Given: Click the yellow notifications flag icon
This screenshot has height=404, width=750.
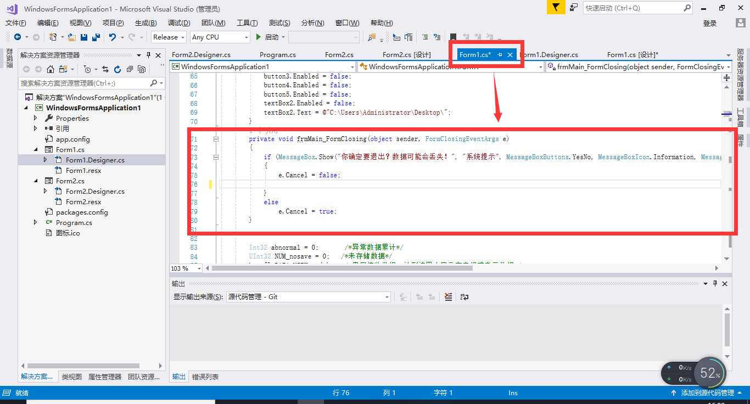Looking at the screenshot, I should click(556, 7).
